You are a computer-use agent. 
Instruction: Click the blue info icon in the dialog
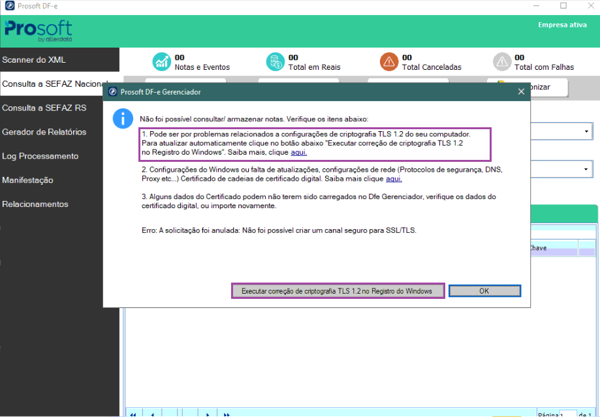point(123,119)
